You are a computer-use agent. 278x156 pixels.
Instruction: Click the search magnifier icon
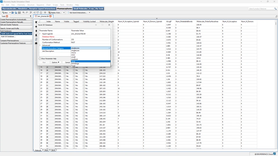point(275,8)
